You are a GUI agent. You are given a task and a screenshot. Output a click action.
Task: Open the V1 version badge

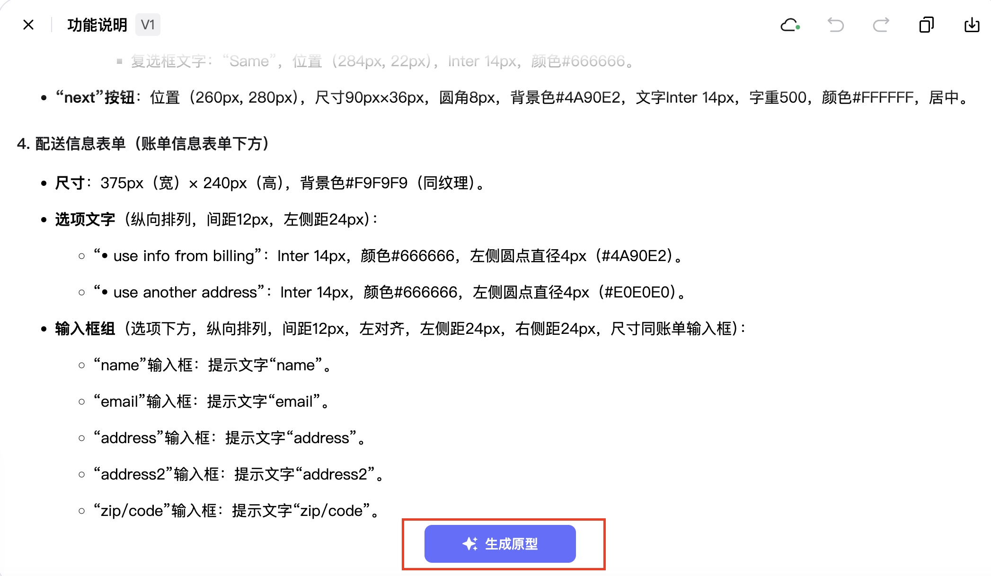[x=148, y=25]
